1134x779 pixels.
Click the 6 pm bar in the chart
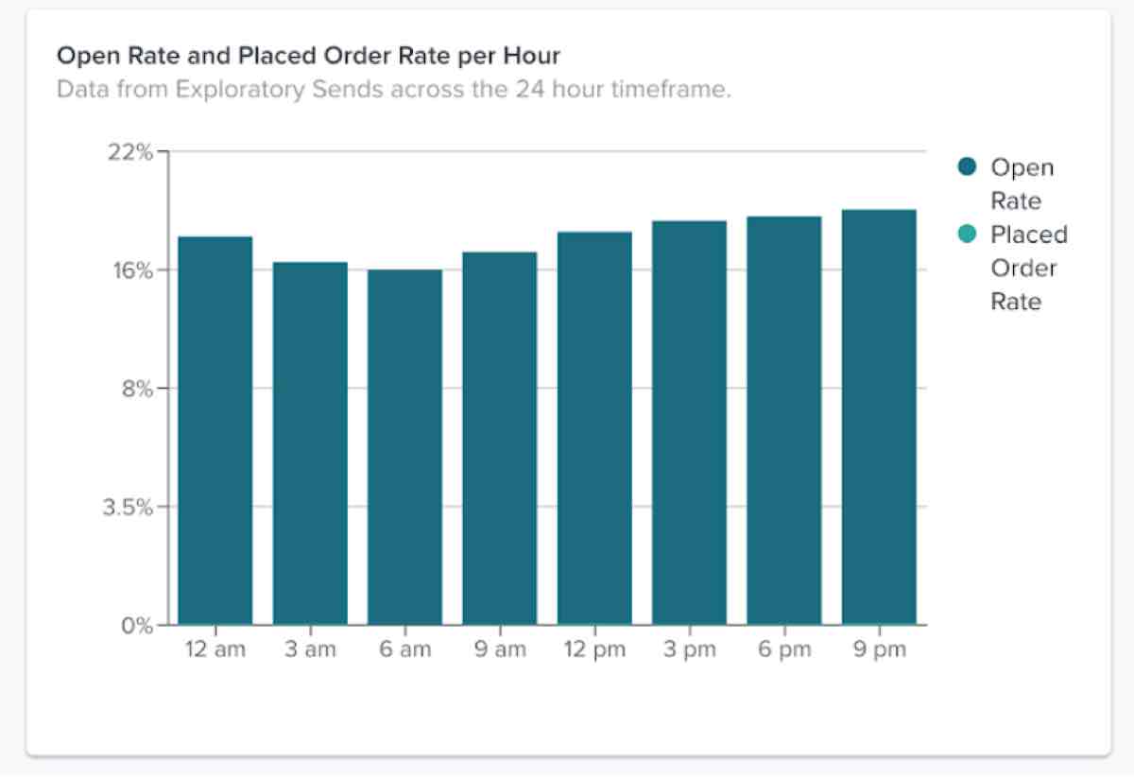coord(784,420)
